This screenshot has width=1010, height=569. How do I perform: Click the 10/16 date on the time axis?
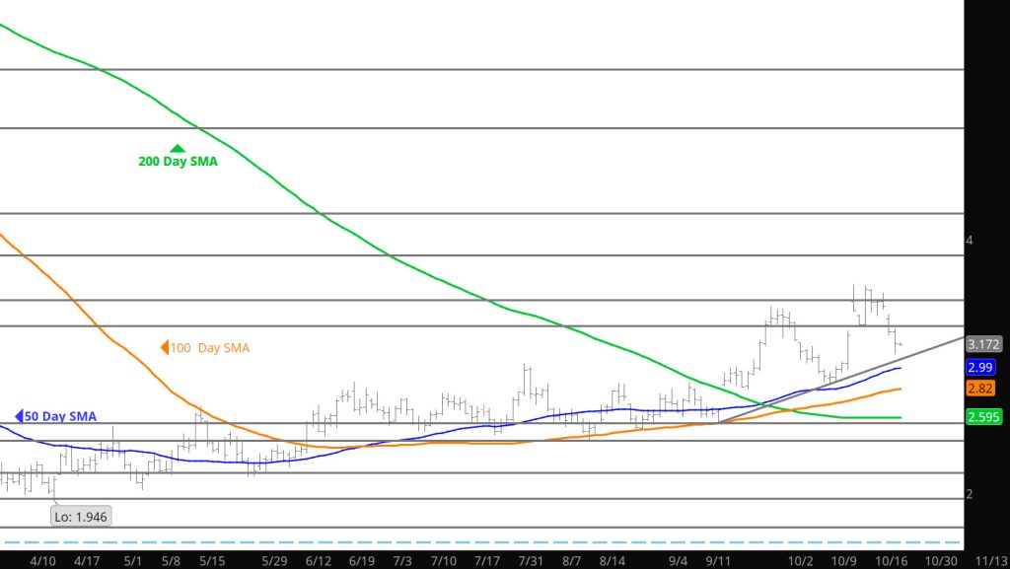point(892,560)
